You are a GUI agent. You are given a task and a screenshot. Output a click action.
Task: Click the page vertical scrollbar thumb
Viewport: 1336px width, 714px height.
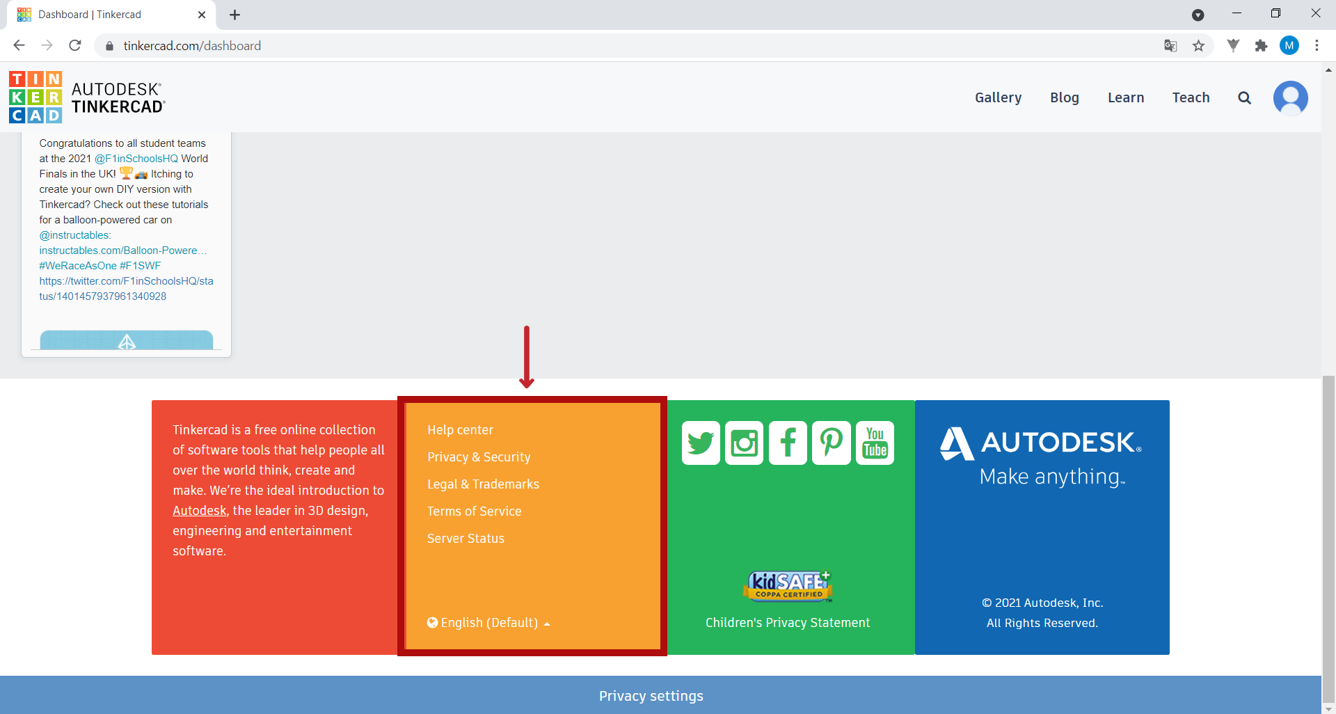click(1328, 539)
